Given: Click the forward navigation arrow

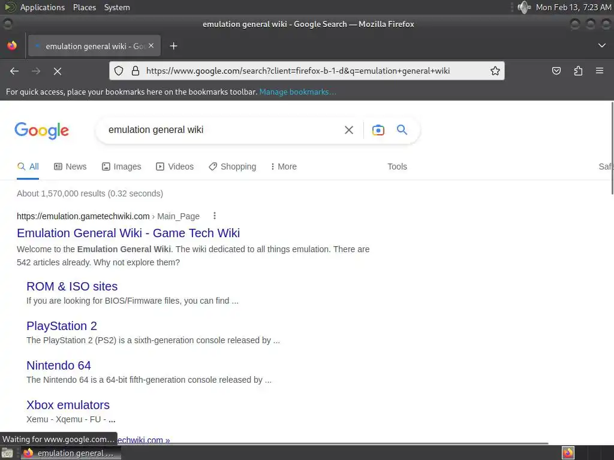Looking at the screenshot, I should (36, 71).
